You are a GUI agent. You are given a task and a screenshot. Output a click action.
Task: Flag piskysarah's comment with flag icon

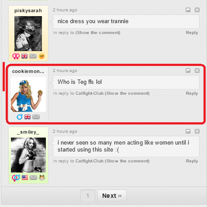[x=188, y=10]
